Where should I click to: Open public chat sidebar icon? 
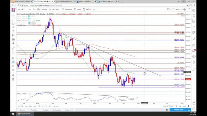click(x=194, y=45)
